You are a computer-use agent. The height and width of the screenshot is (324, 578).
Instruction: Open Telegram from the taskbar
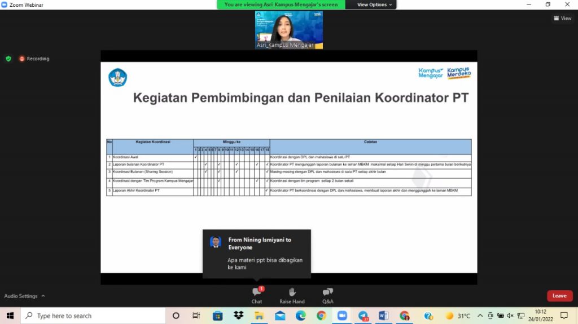tap(363, 316)
